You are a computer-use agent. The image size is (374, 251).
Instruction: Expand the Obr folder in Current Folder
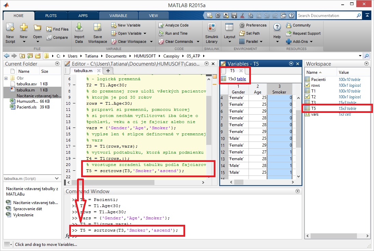[x=6, y=78]
